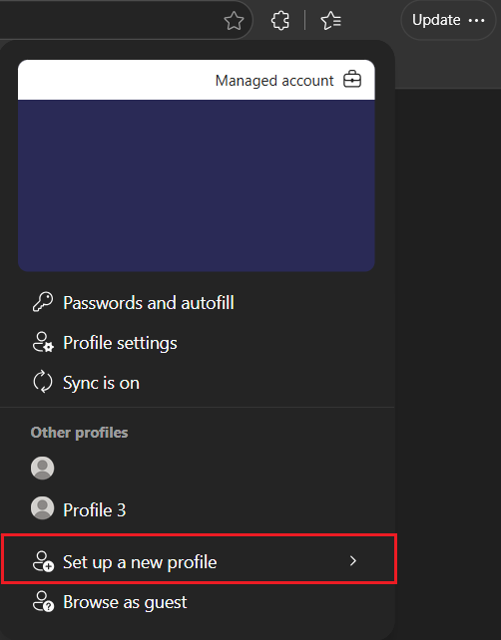The width and height of the screenshot is (501, 640).
Task: Click the key icon beside Passwords
Action: (x=43, y=302)
